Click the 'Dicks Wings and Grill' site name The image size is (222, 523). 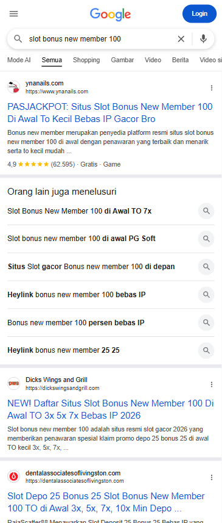[x=57, y=380]
